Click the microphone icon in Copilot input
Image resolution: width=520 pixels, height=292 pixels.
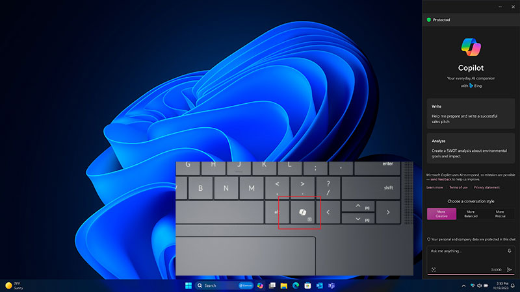(x=509, y=250)
